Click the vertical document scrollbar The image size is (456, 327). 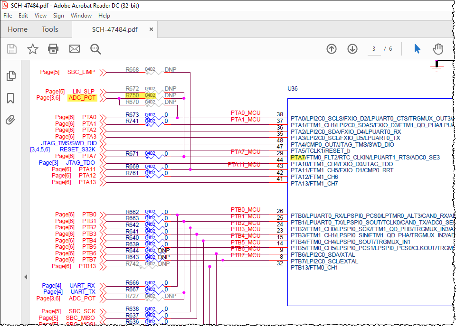pyautogui.click(x=453, y=190)
